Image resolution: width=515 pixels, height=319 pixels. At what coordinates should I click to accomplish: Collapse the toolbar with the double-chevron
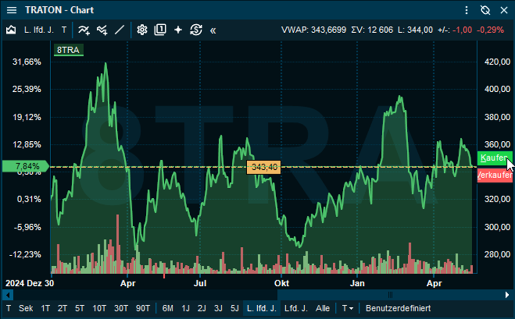pos(213,31)
